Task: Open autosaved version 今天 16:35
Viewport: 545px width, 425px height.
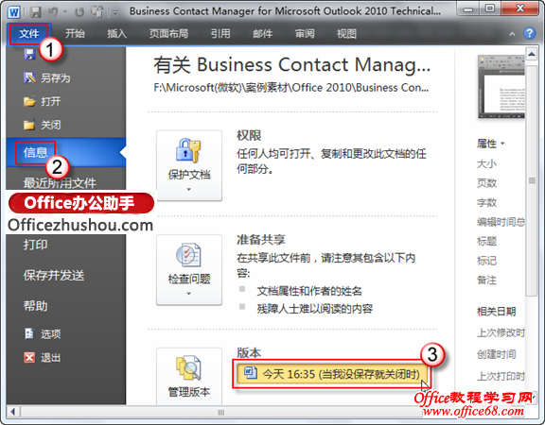Action: pos(332,374)
